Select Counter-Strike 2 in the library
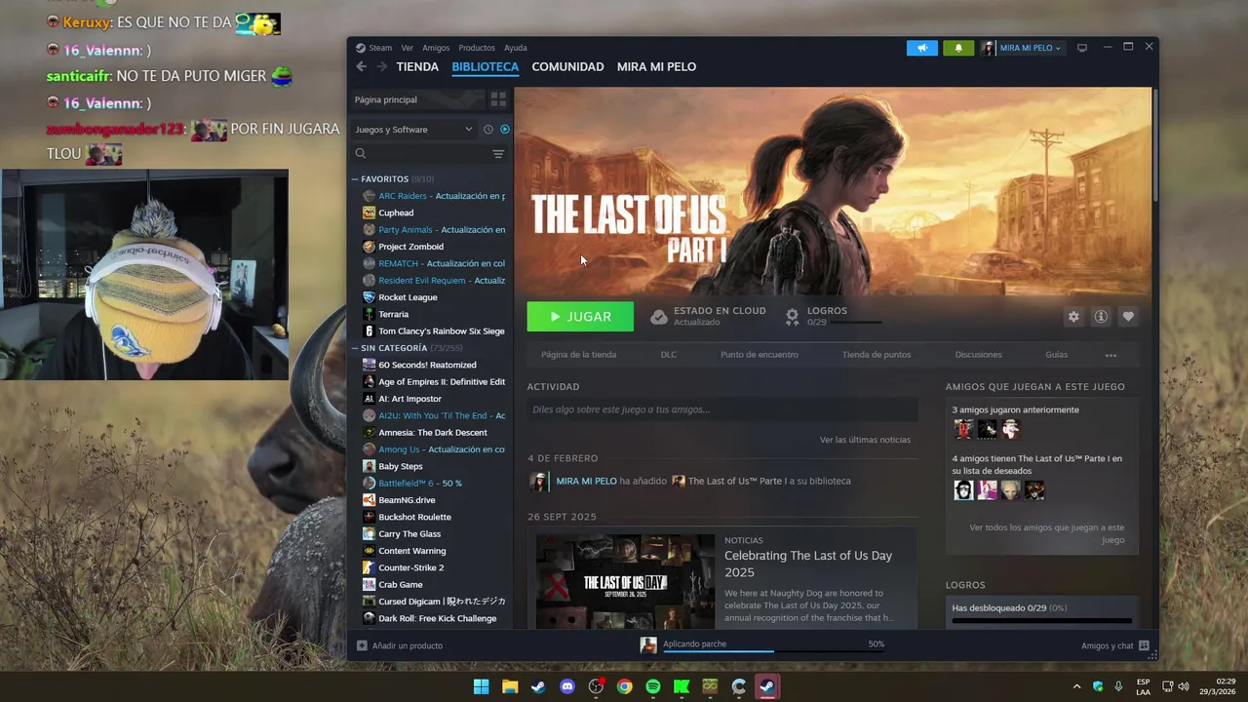Viewport: 1248px width, 702px height. pyautogui.click(x=410, y=567)
